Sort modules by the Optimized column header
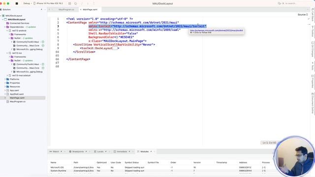The width and height of the screenshot is (315, 177). coord(102,163)
